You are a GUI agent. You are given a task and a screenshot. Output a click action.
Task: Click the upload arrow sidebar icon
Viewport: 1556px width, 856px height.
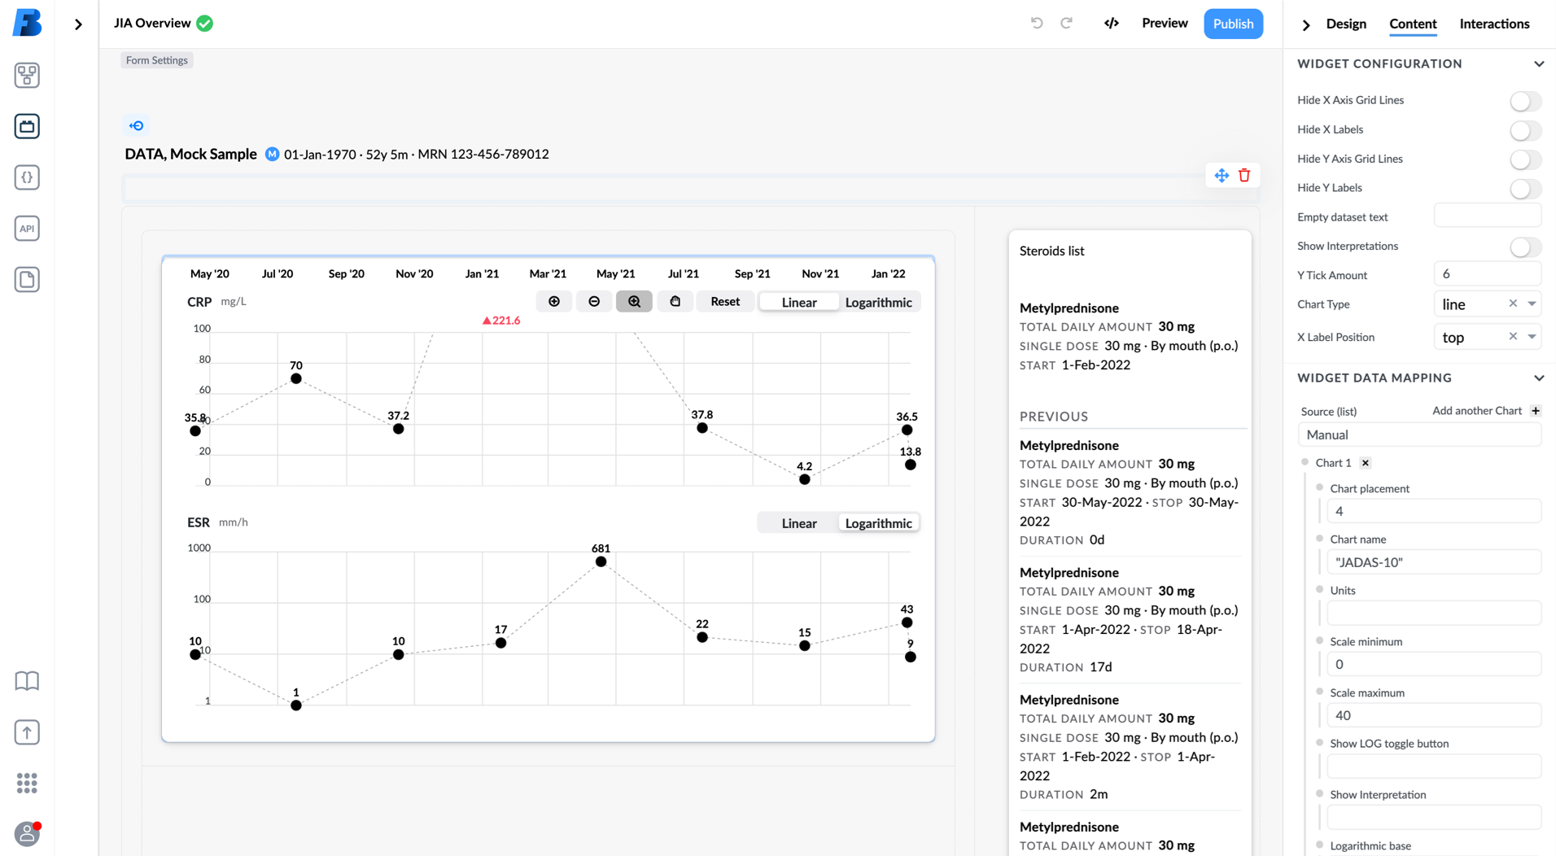[27, 732]
